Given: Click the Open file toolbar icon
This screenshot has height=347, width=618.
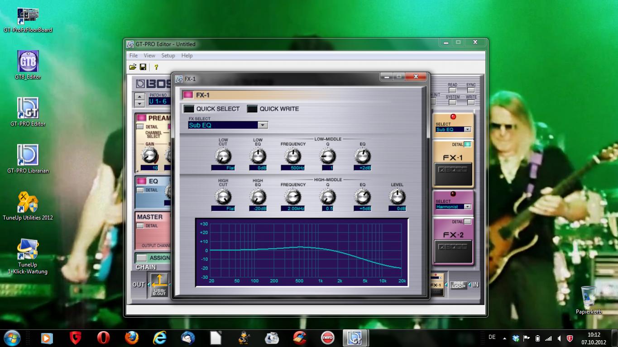Looking at the screenshot, I should pyautogui.click(x=133, y=67).
